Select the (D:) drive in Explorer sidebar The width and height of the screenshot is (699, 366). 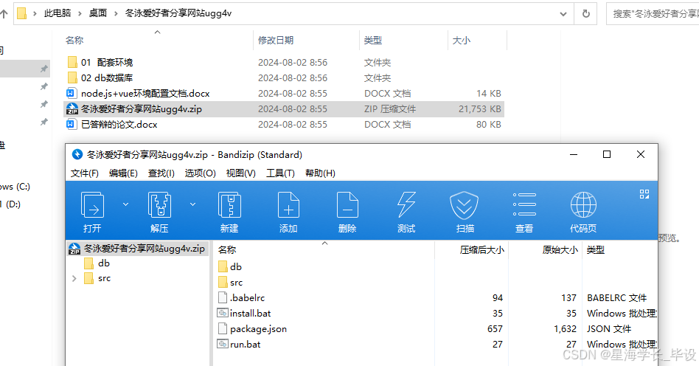(11, 204)
